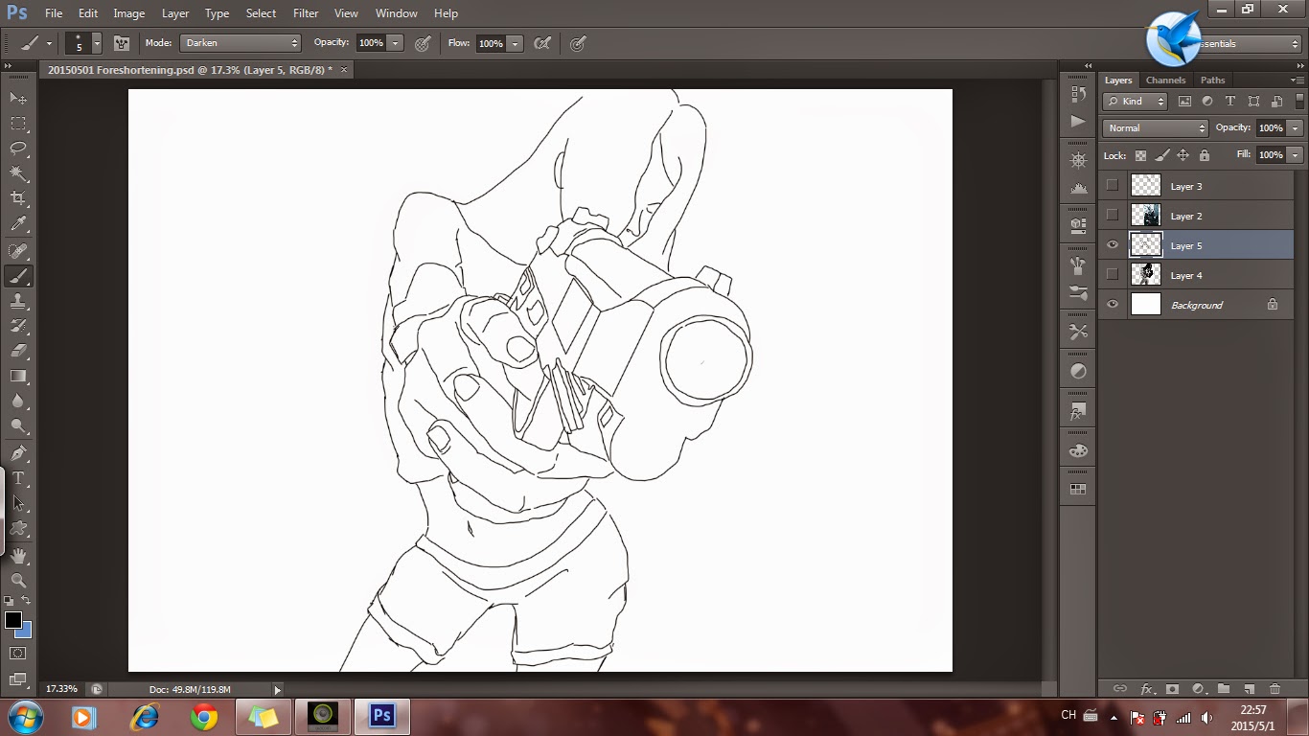Open Internet Explorer from taskbar
The width and height of the screenshot is (1309, 736).
tap(145, 717)
